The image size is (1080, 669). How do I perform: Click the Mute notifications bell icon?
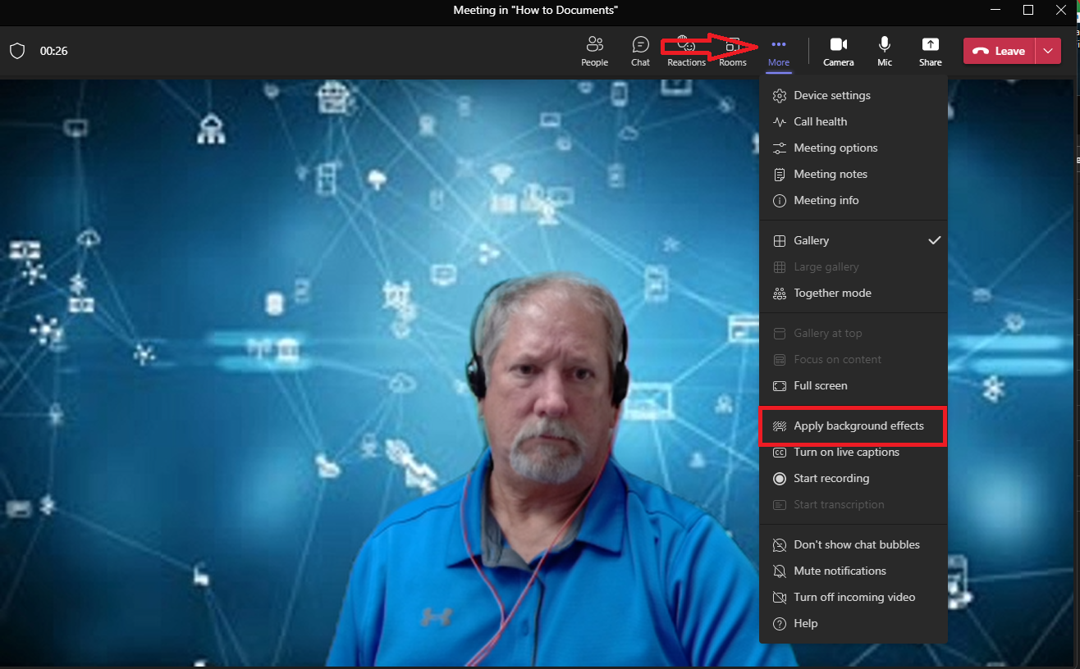coord(780,571)
